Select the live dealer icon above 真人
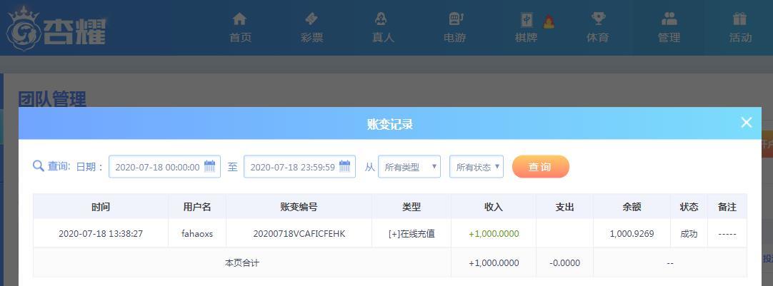 [x=381, y=19]
